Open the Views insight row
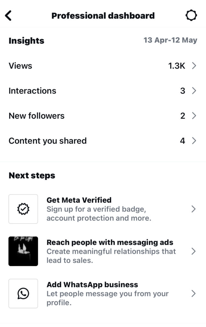 click(x=103, y=66)
